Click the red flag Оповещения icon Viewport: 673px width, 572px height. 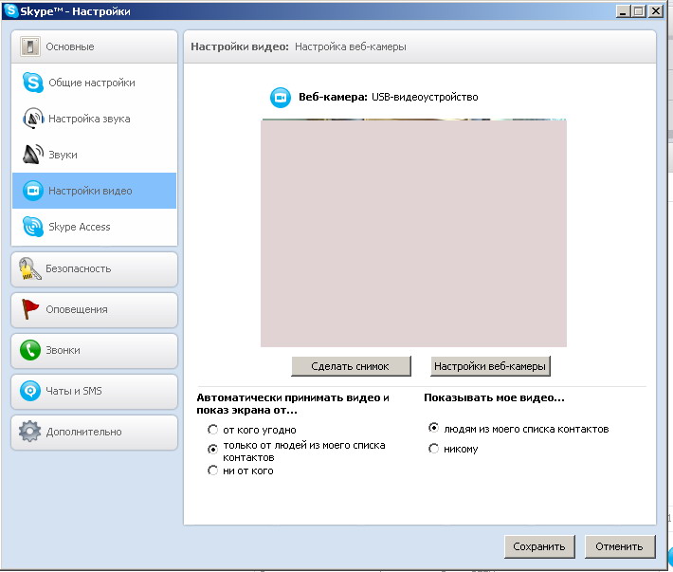pos(30,309)
